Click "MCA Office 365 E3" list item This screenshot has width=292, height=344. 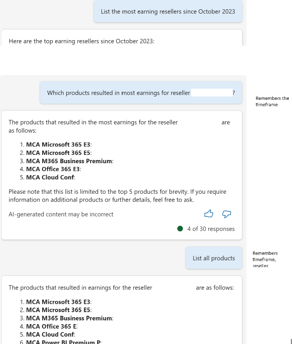pyautogui.click(x=54, y=169)
